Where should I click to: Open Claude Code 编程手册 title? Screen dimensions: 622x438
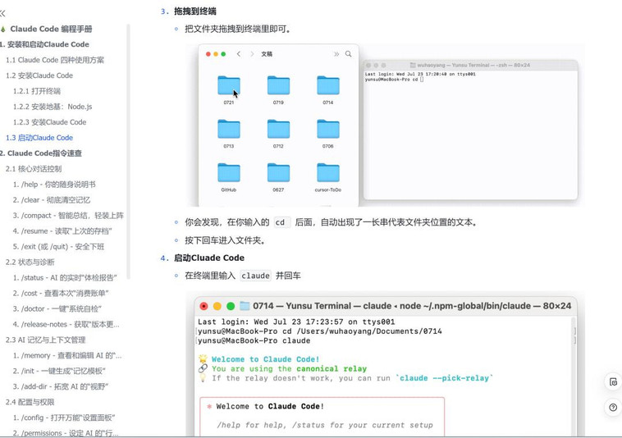pos(51,29)
